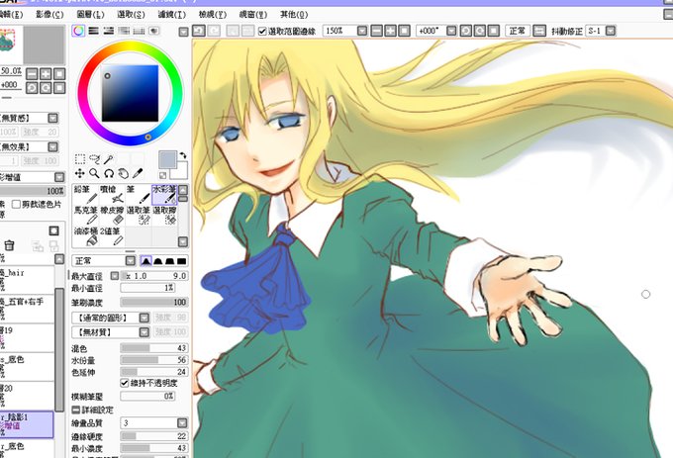Toggle the flip view horizontal button
Viewport: 673px width, 458px height.
tap(539, 31)
